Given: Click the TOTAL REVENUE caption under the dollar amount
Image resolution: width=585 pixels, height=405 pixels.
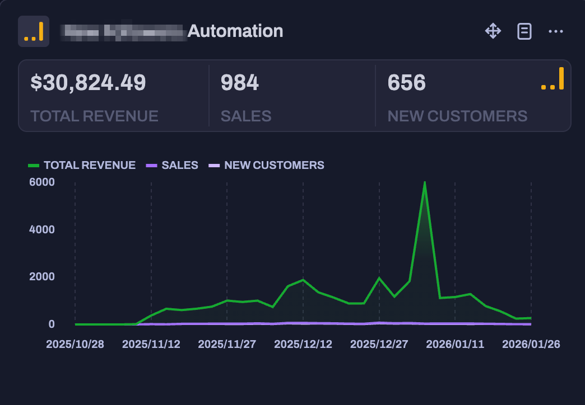Looking at the screenshot, I should (x=94, y=116).
